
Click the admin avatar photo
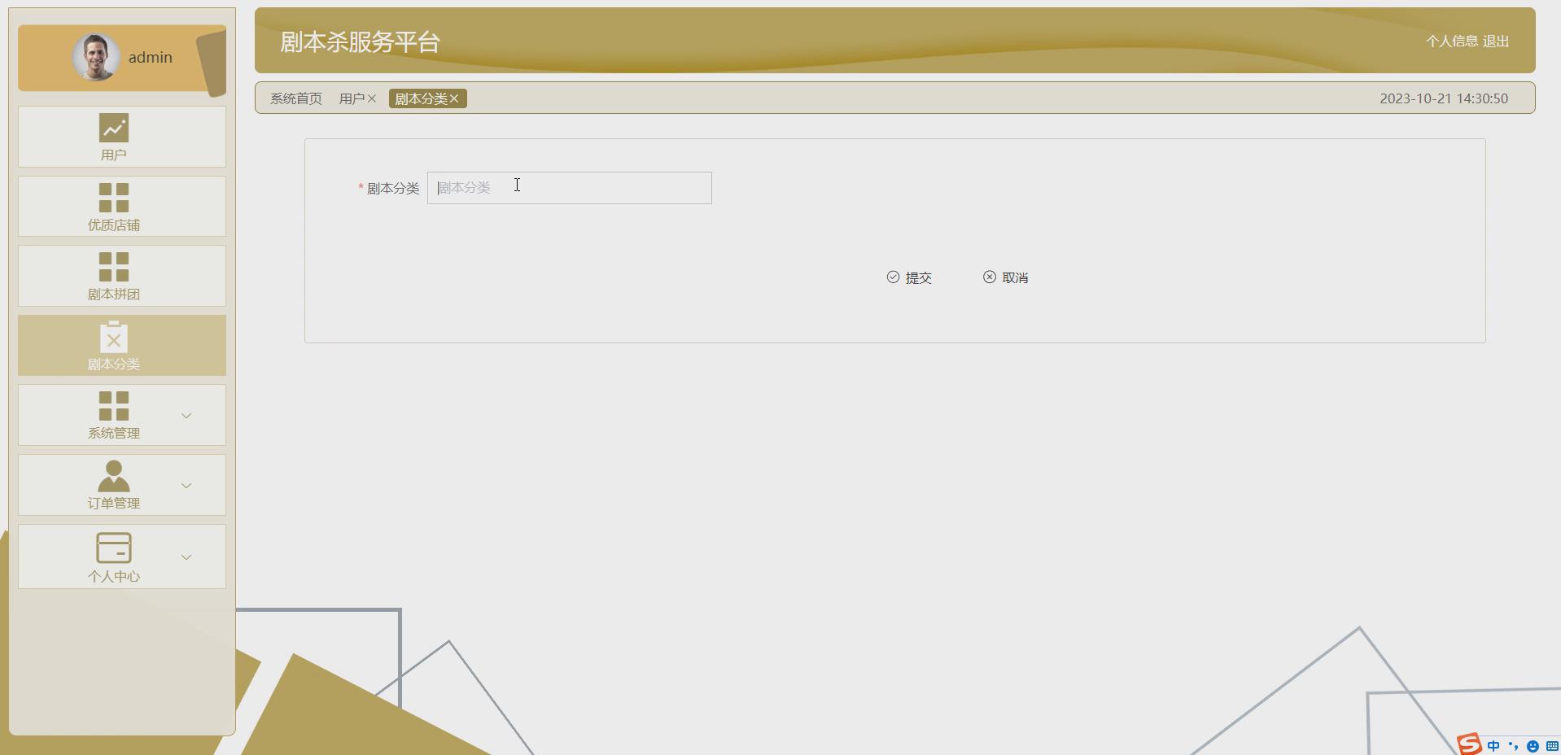coord(96,57)
